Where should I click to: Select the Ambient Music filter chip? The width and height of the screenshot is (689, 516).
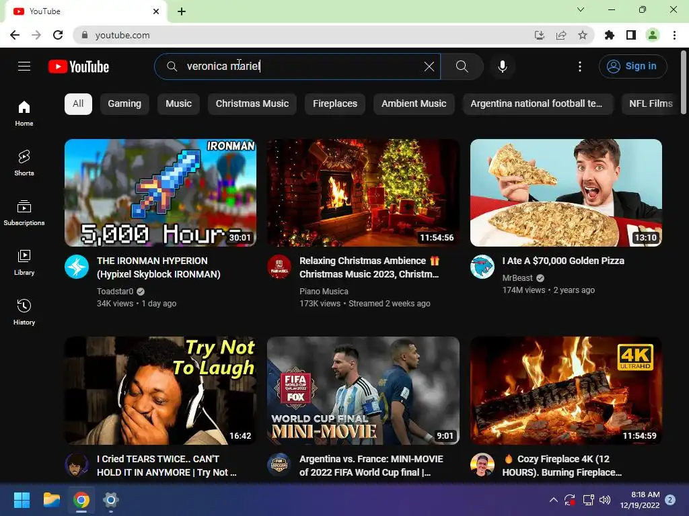[414, 104]
